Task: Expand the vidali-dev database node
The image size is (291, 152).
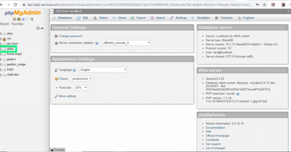Action: click(x=1, y=75)
